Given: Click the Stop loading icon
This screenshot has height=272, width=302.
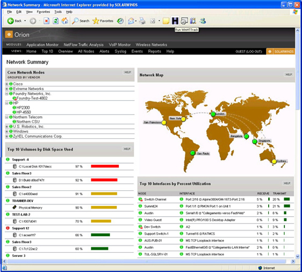Looking at the screenshot, I should pos(46,21).
